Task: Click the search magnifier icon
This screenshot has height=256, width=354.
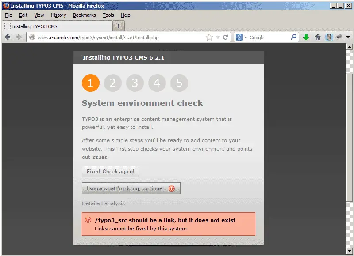Action: 293,37
